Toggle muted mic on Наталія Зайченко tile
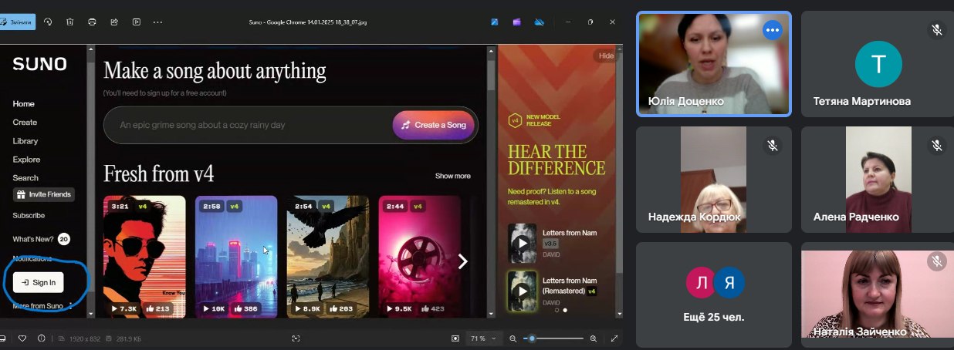Viewport: 954px width, 350px height. click(x=935, y=261)
